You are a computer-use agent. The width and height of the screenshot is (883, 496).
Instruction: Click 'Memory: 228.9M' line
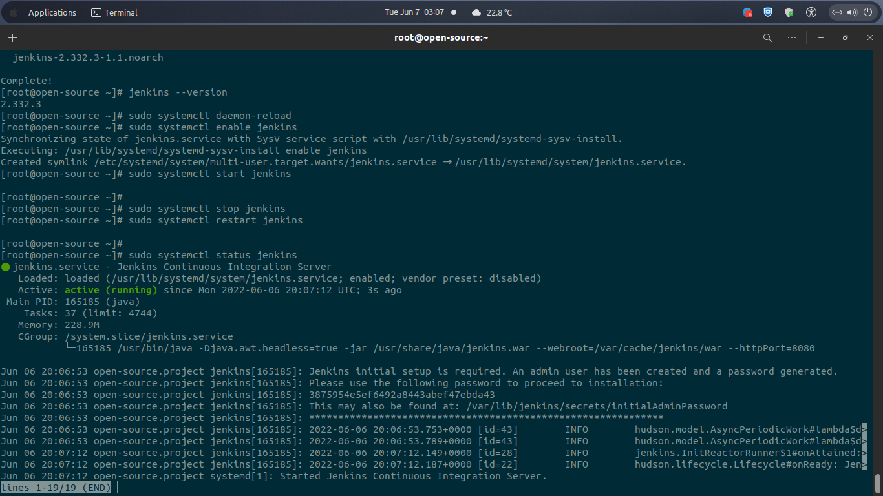click(58, 325)
